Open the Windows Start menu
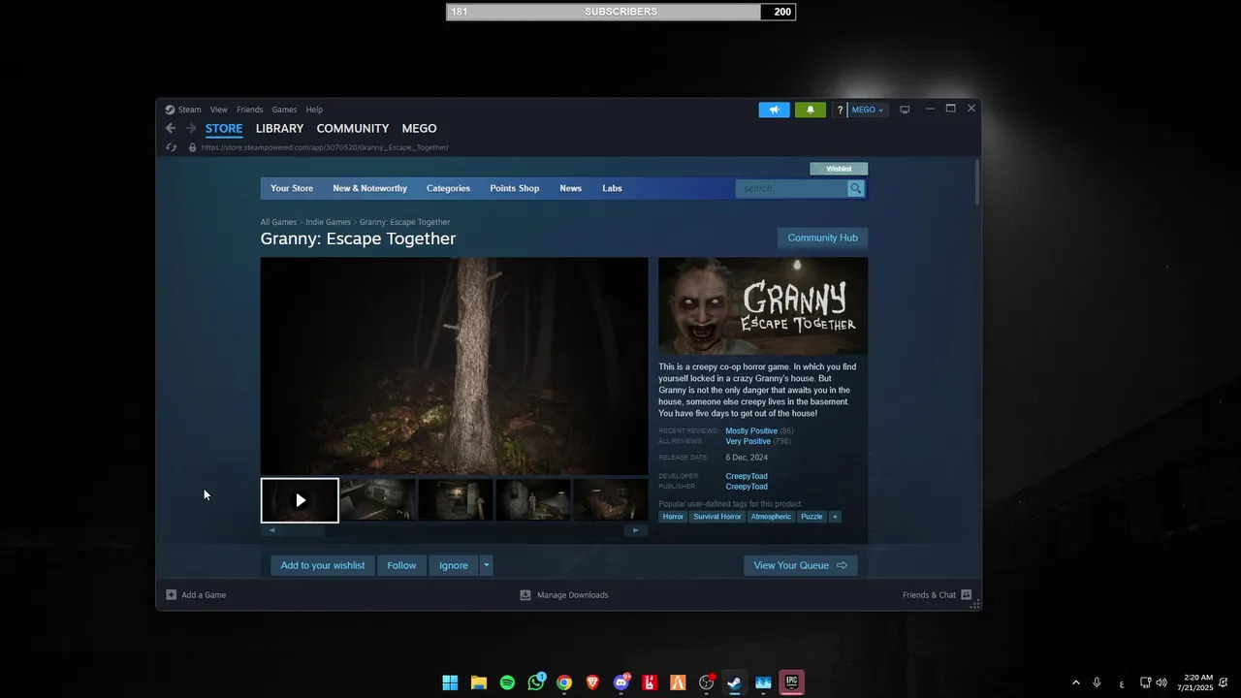 coord(450,682)
